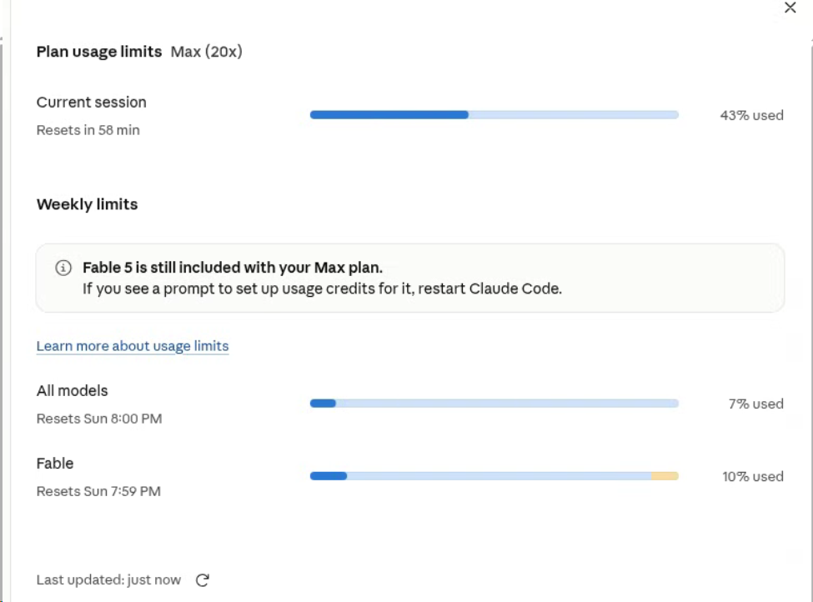Image resolution: width=813 pixels, height=602 pixels.
Task: Click the Max (20x) plan label
Action: [x=206, y=52]
